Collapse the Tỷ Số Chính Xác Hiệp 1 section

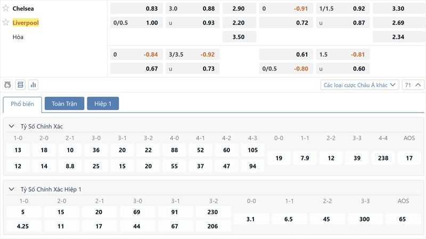tap(12, 190)
